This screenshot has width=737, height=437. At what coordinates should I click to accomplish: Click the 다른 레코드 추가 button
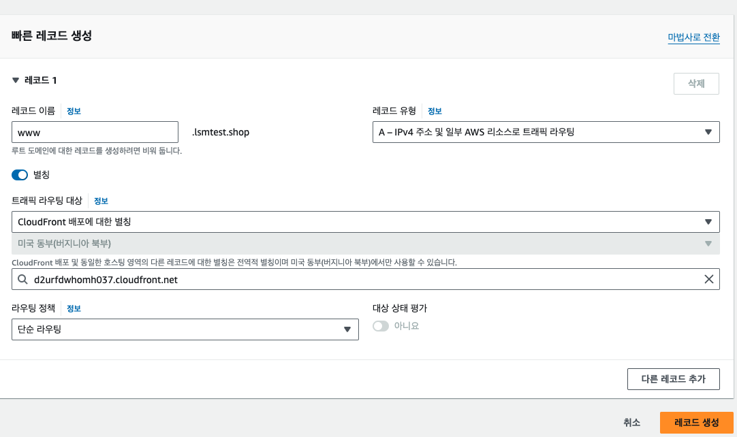(673, 379)
